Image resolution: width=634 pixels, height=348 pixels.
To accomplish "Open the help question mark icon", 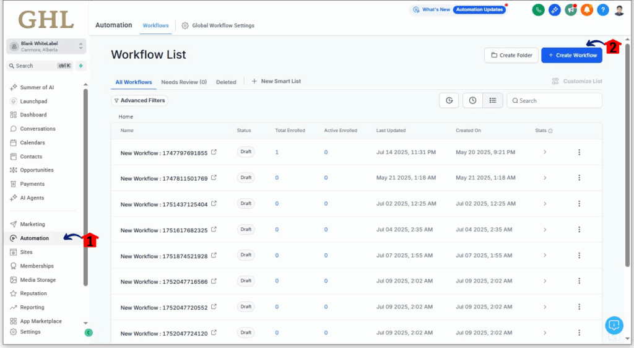I will pyautogui.click(x=603, y=10).
